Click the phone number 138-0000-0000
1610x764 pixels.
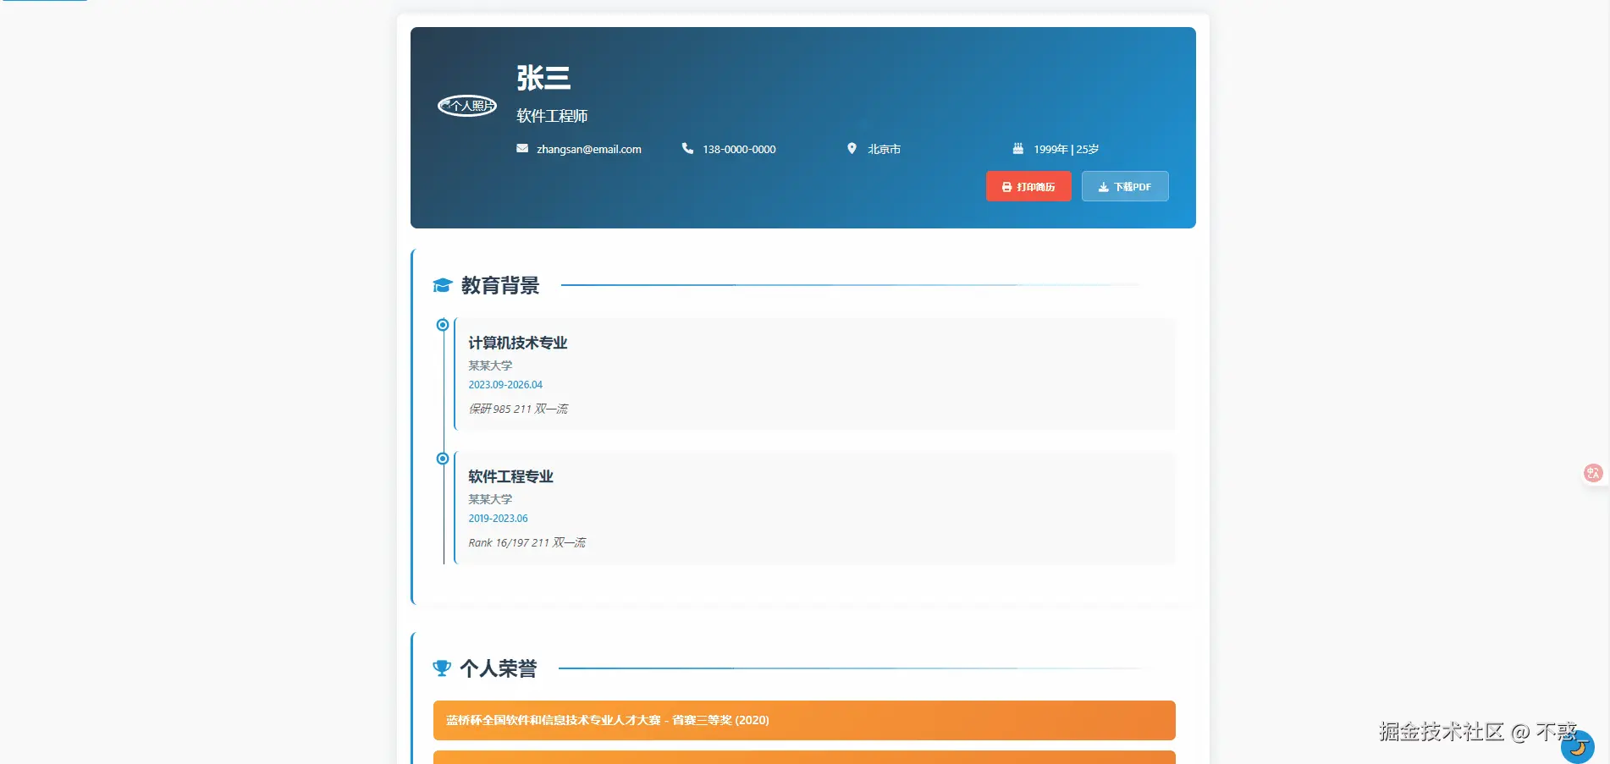[739, 149]
